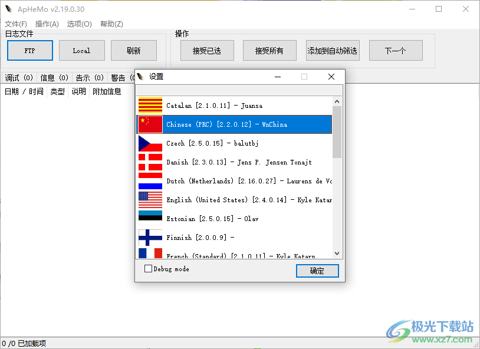Click the language list scroll down arrow
This screenshot has height=349, width=480.
[x=337, y=253]
